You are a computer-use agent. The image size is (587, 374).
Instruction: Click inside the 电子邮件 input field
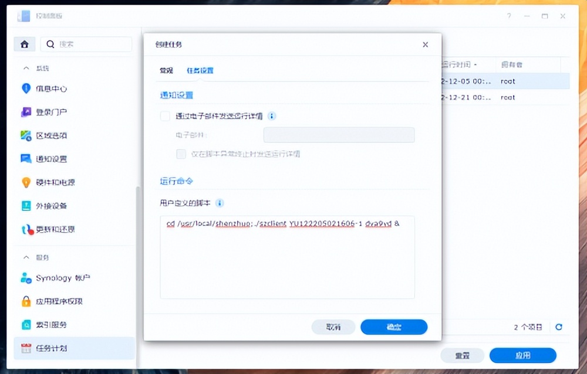339,135
